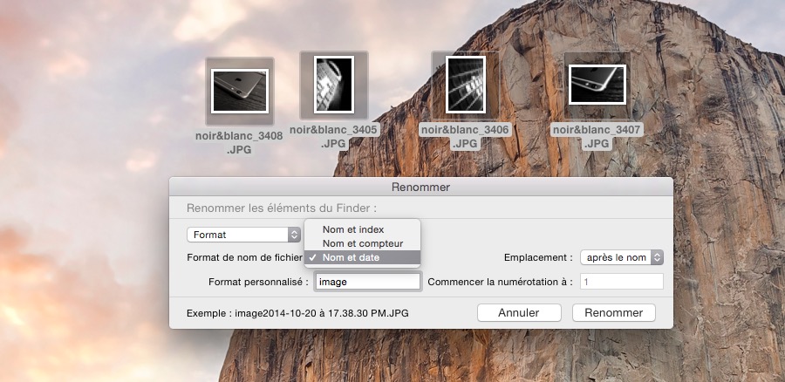Open the 'après le nom' Emplacement dropdown
Image resolution: width=785 pixels, height=382 pixels.
tap(622, 257)
